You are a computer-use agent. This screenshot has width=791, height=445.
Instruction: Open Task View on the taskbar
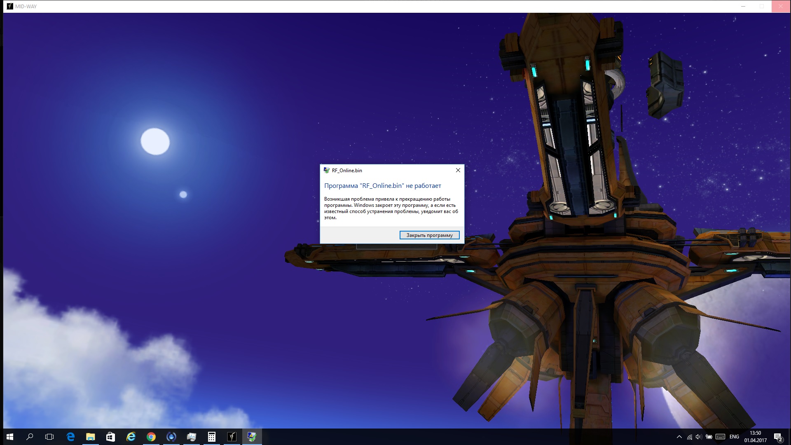(49, 437)
